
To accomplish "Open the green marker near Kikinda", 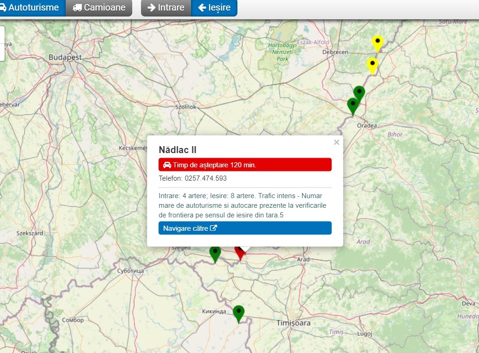I will click(238, 313).
